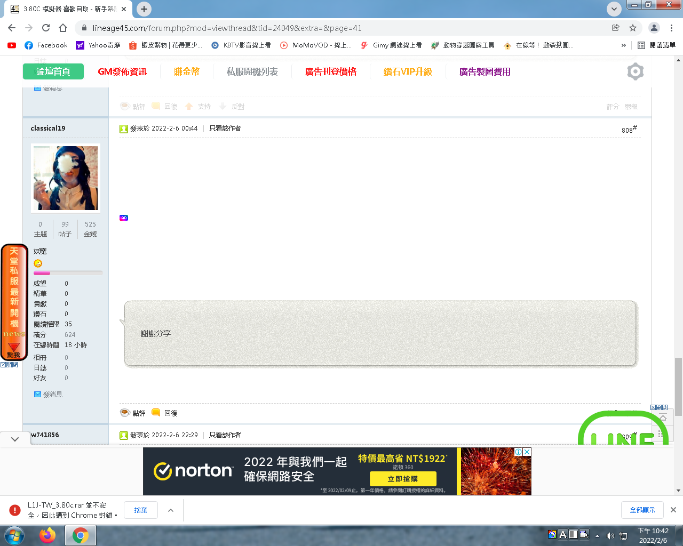Close the Norton ad with X icon
The image size is (683, 546).
pos(527,452)
